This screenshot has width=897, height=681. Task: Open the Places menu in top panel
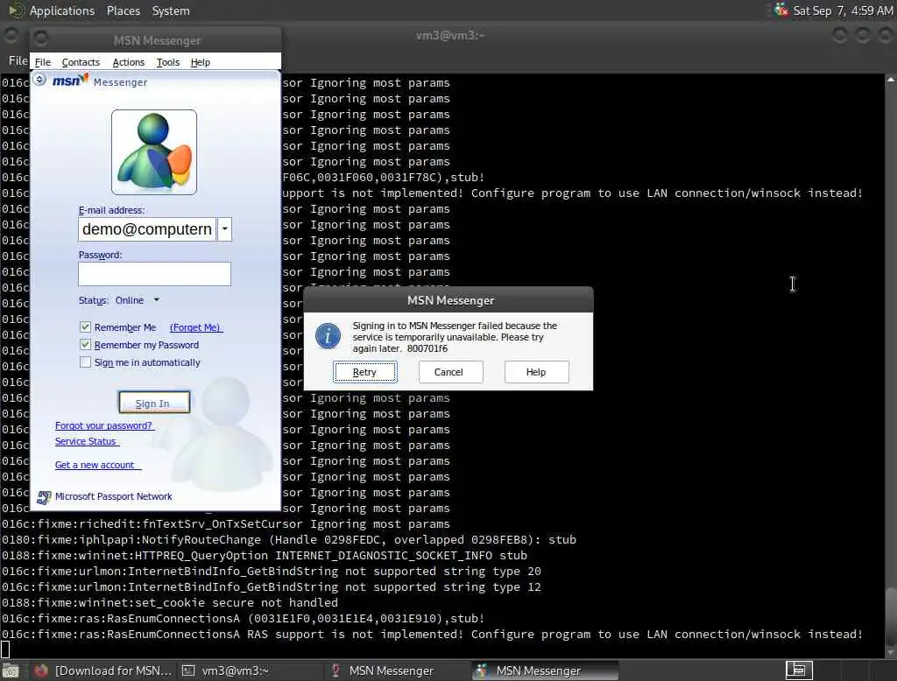[123, 11]
